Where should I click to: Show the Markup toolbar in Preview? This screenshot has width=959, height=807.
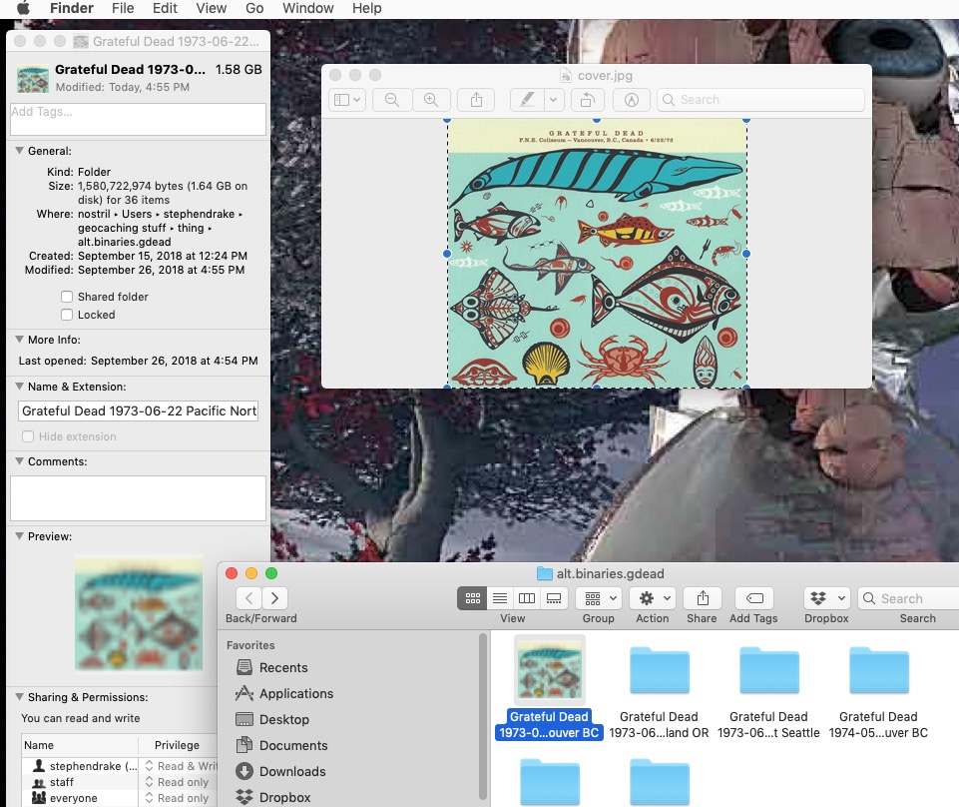pyautogui.click(x=631, y=100)
